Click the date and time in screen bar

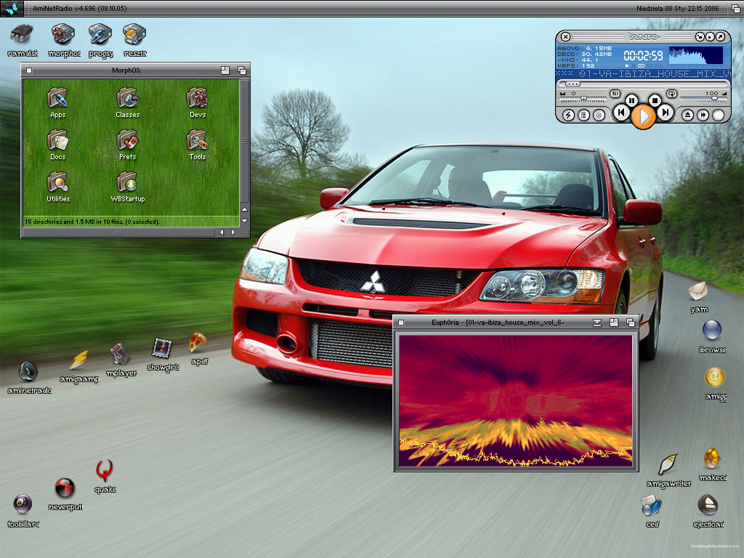click(x=678, y=9)
